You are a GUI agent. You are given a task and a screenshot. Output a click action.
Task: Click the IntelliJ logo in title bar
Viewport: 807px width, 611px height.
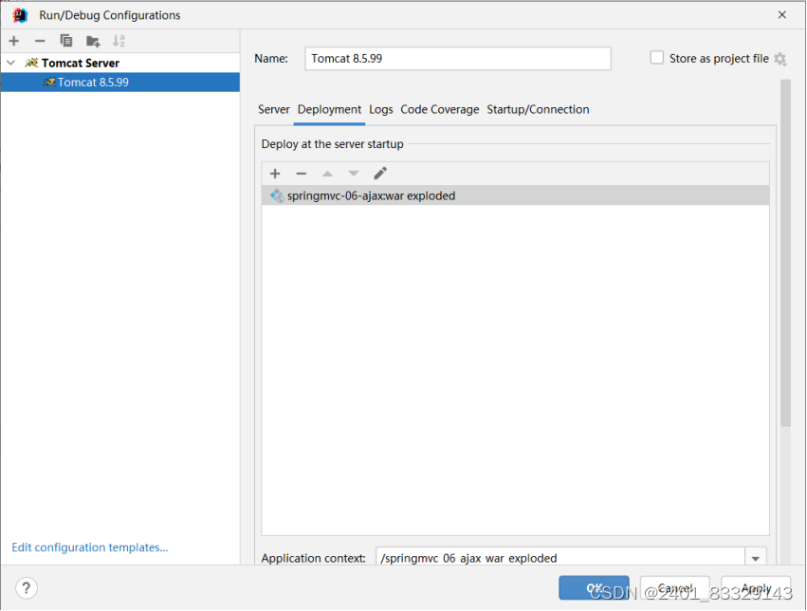click(20, 15)
